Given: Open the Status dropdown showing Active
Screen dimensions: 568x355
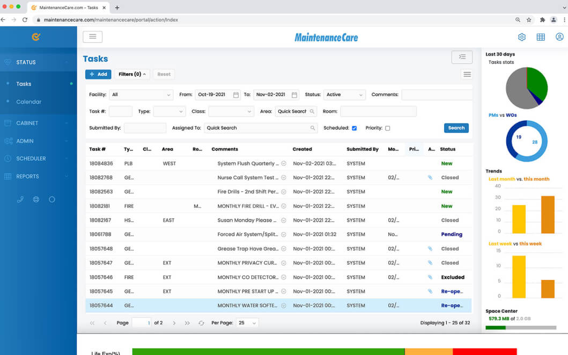Looking at the screenshot, I should coord(344,93).
